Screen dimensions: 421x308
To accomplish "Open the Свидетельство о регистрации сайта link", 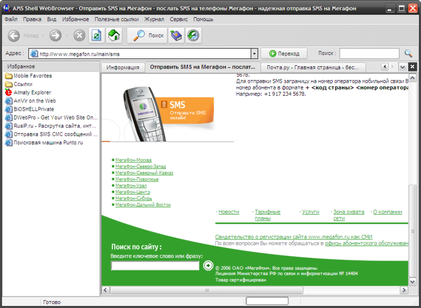I will tap(294, 237).
